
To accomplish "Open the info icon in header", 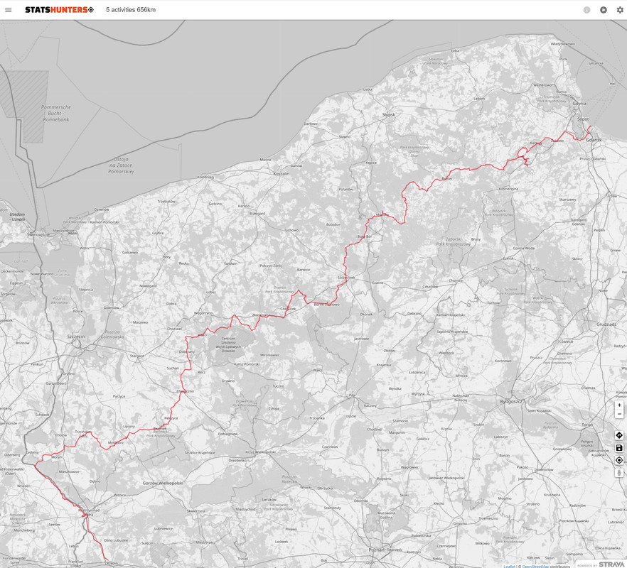I will point(586,10).
